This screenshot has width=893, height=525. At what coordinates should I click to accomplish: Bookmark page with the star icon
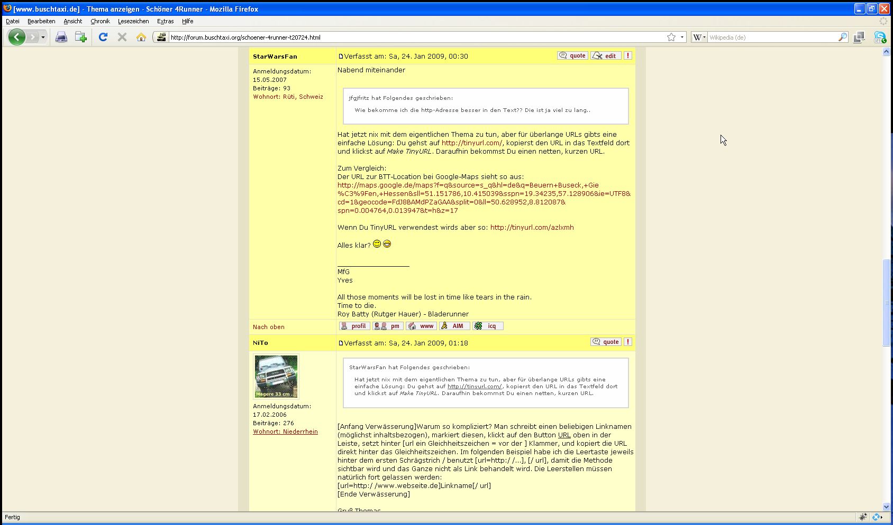671,37
